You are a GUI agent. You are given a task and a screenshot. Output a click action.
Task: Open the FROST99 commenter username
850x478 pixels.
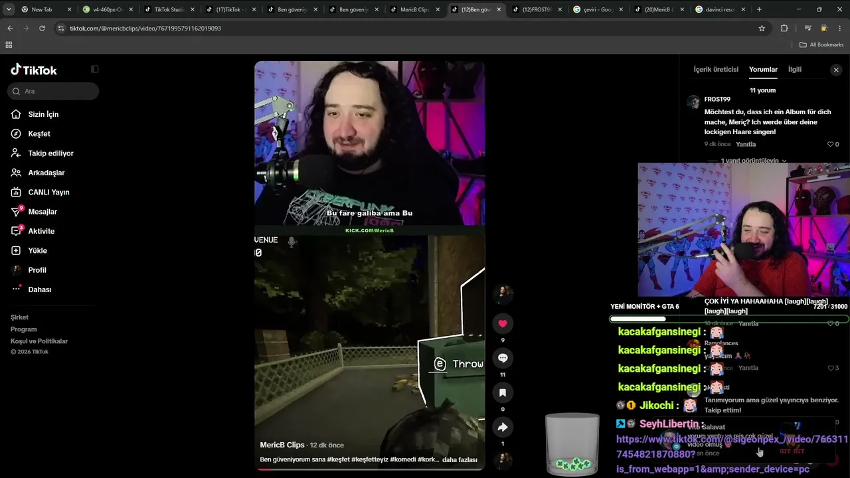click(717, 100)
